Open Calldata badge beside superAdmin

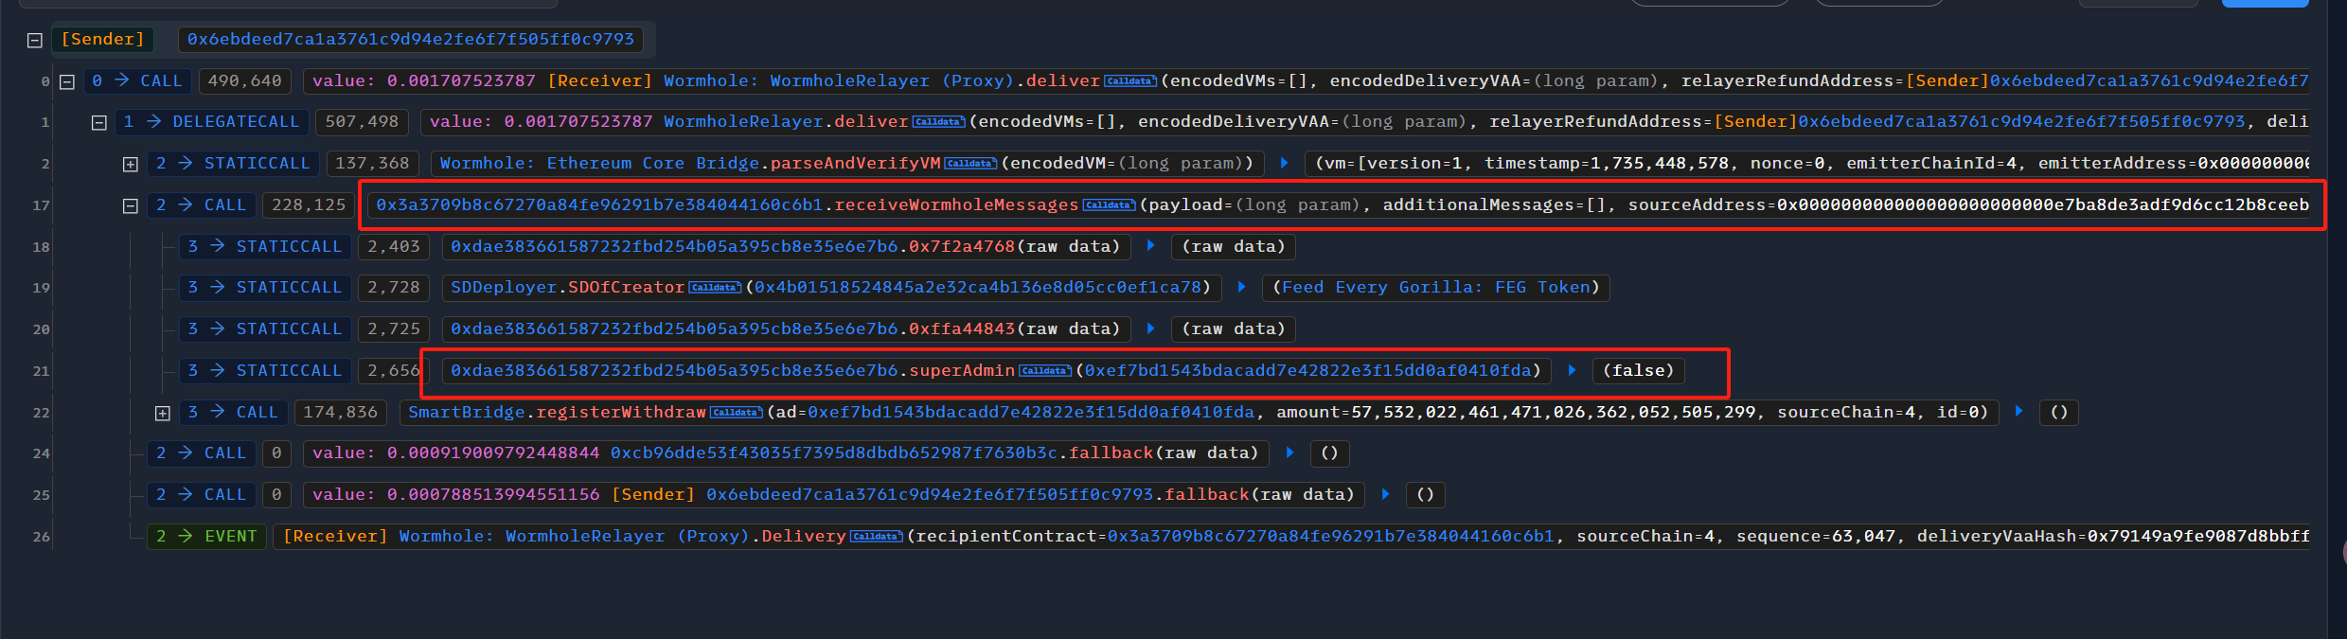1045,371
